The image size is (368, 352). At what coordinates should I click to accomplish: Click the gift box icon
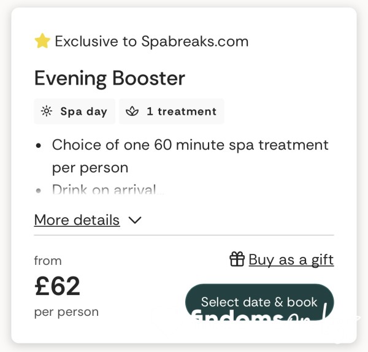(x=237, y=259)
